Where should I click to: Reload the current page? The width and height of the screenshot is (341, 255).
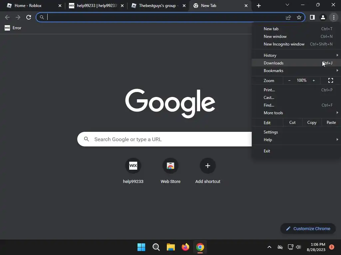tap(29, 17)
